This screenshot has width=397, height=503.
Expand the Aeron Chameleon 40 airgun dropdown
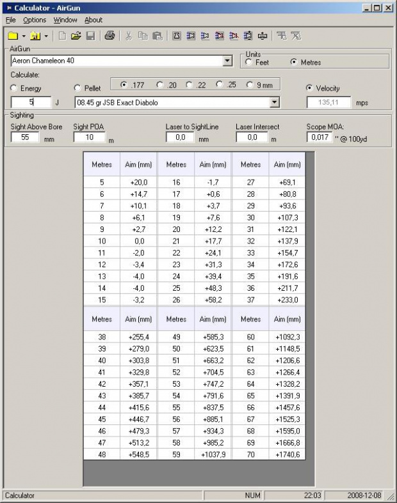(227, 61)
